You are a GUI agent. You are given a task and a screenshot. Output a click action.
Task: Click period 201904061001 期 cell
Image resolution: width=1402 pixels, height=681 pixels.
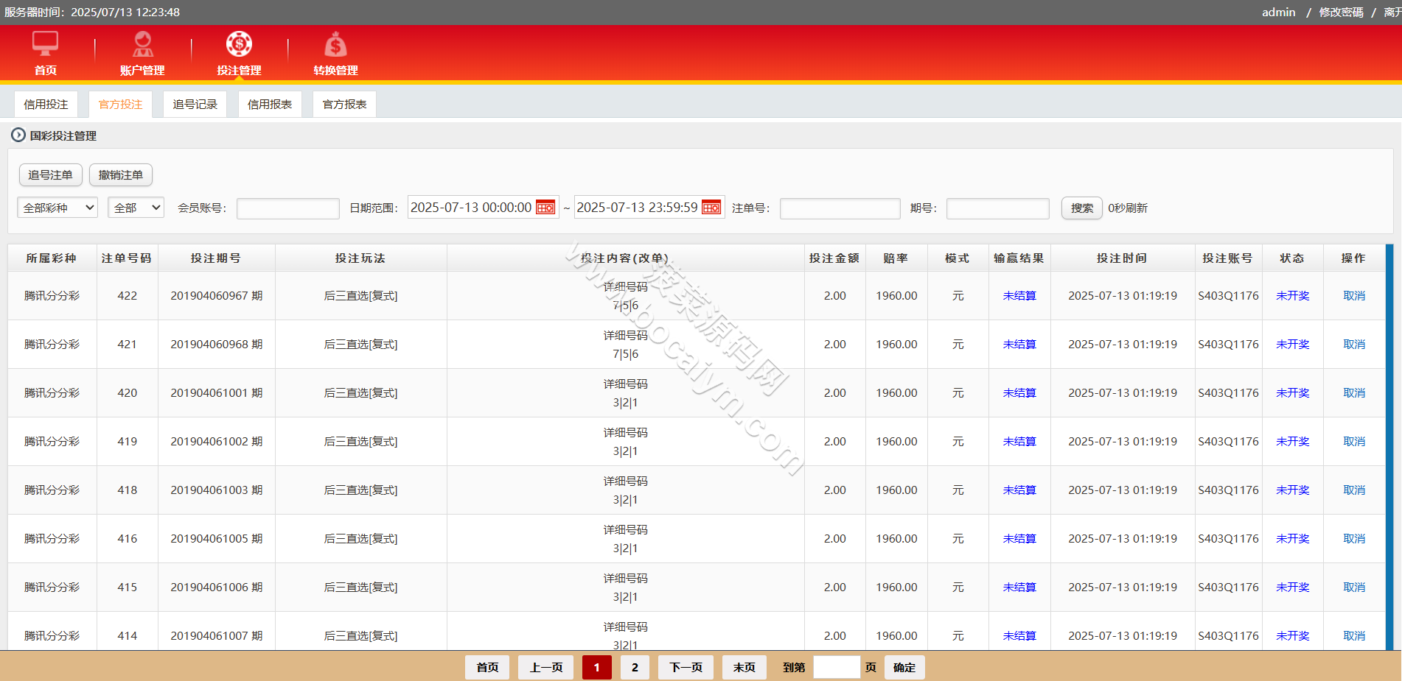click(217, 393)
